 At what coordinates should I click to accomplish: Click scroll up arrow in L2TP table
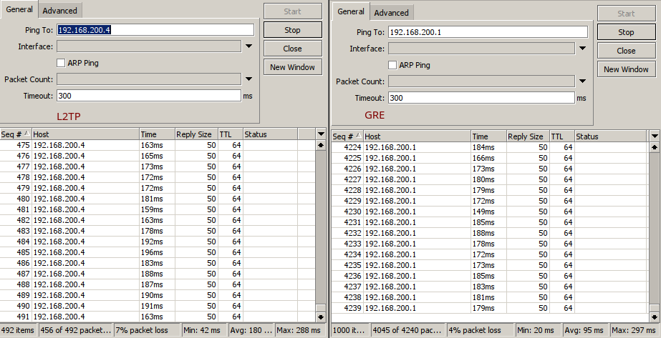pyautogui.click(x=321, y=145)
